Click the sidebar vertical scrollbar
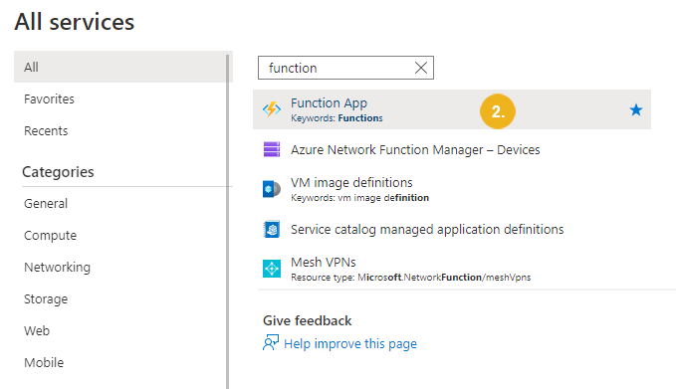676x389 pixels. coord(228,222)
